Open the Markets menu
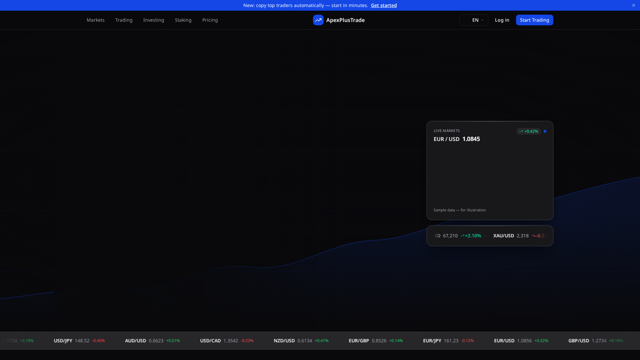This screenshot has width=640, height=360. pyautogui.click(x=96, y=20)
